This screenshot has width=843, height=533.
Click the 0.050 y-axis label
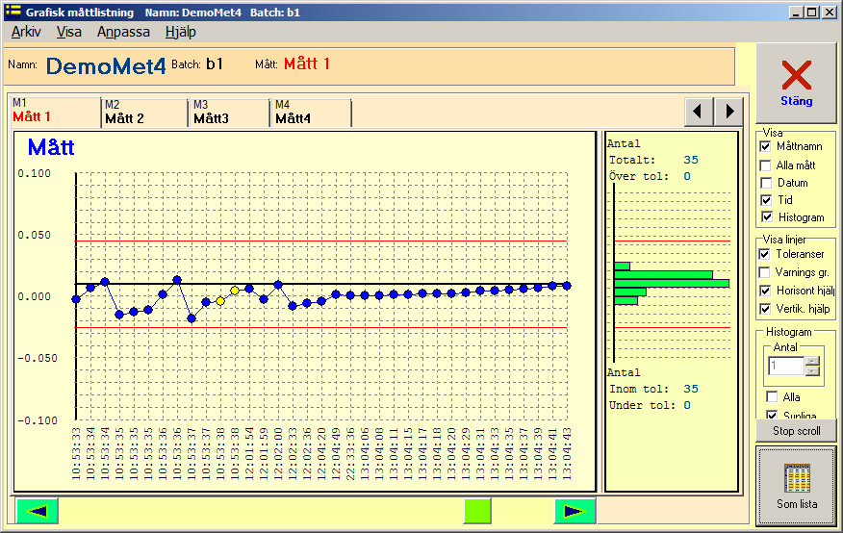coord(35,236)
